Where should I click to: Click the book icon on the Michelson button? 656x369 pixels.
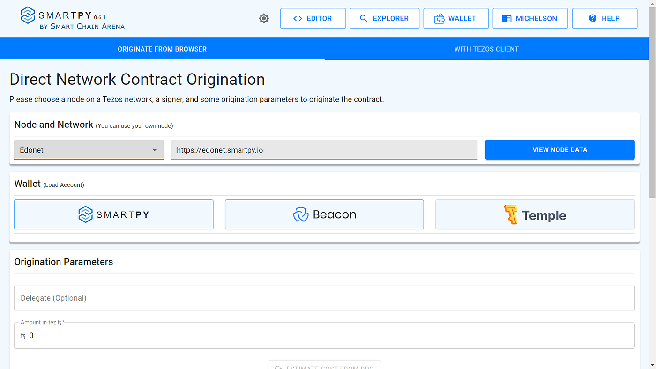click(x=506, y=18)
